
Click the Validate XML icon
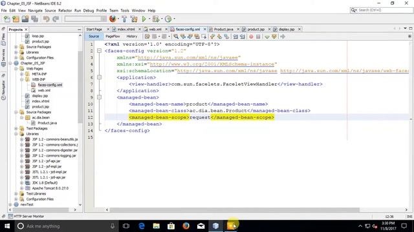tap(274, 36)
